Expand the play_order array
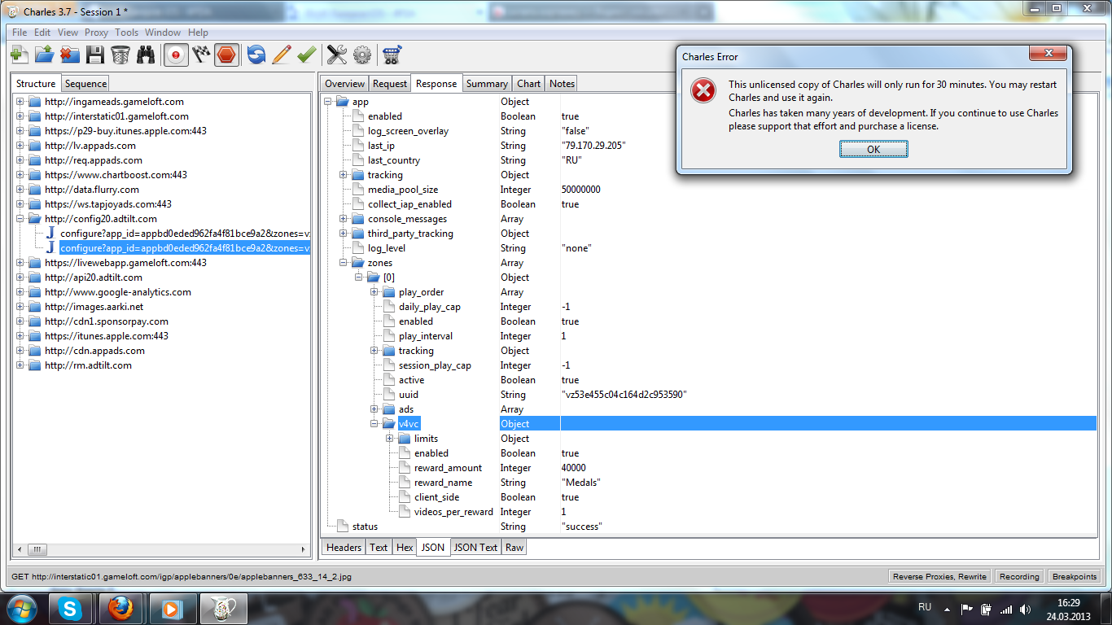1112x625 pixels. 374,292
